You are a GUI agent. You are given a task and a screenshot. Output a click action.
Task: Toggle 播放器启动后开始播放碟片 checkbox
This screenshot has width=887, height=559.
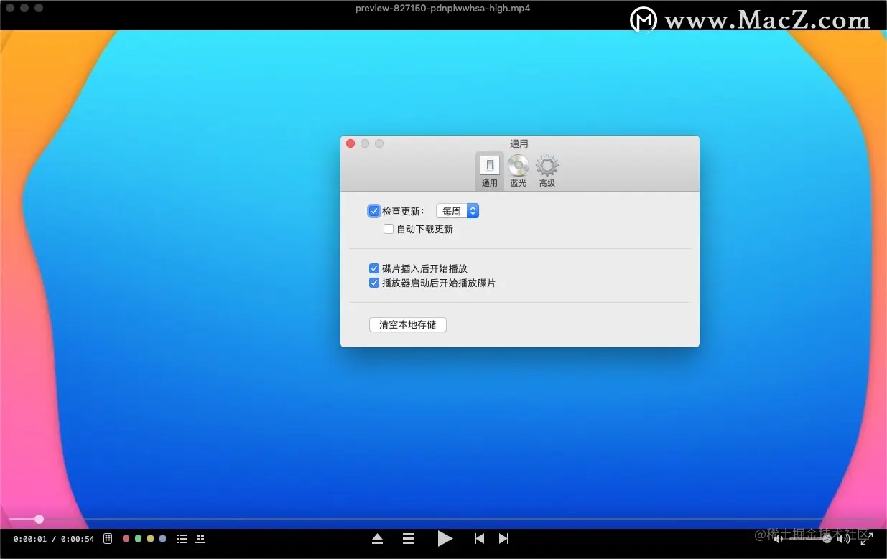[374, 283]
